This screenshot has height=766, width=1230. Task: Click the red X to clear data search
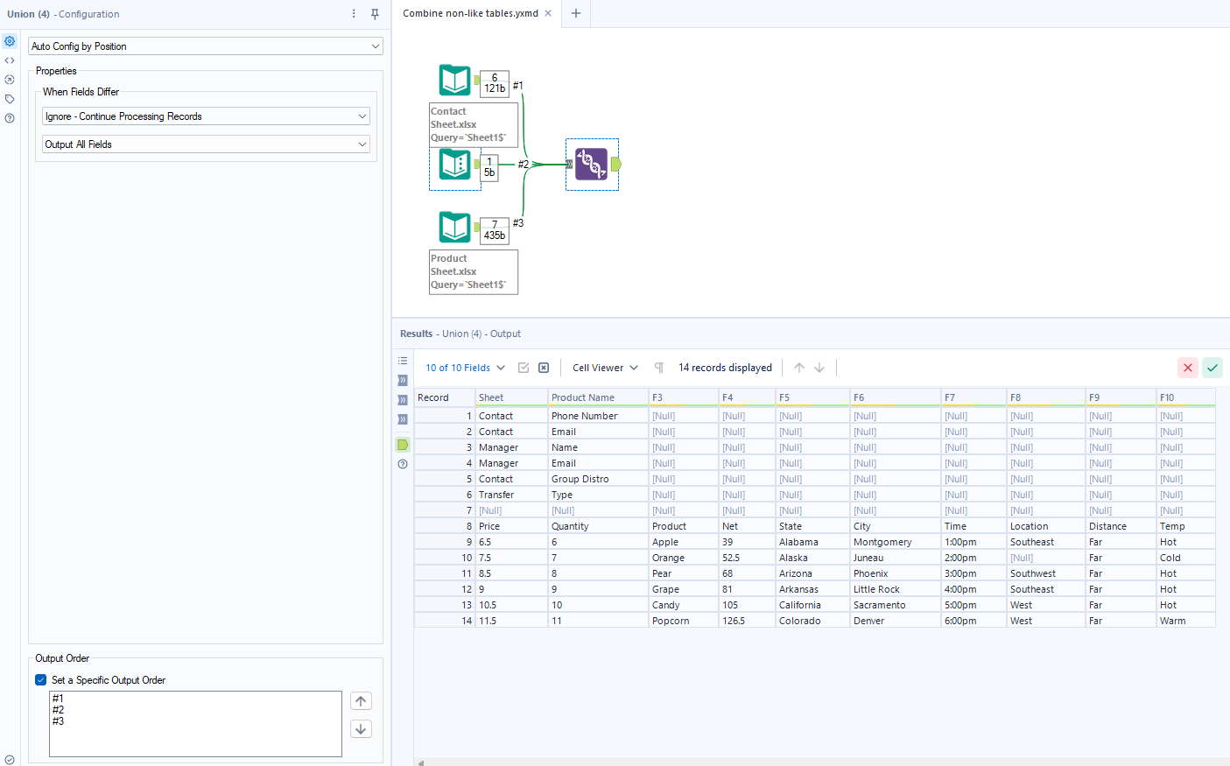click(x=1188, y=368)
